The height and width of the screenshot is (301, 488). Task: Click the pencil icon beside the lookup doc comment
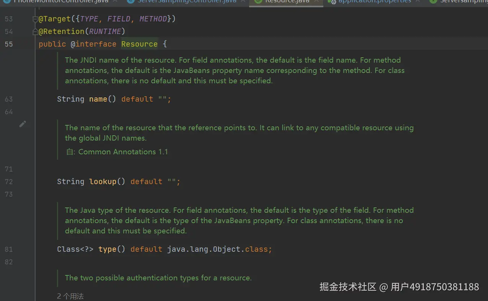point(23,124)
